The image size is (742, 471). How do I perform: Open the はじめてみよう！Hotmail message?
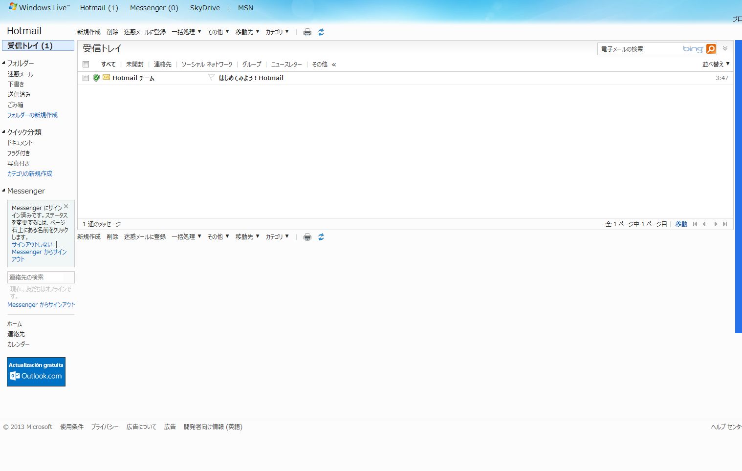[251, 78]
